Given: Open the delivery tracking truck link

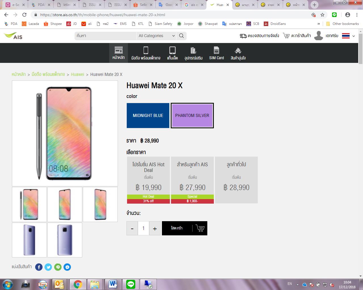Looking at the screenshot, I should click(259, 36).
